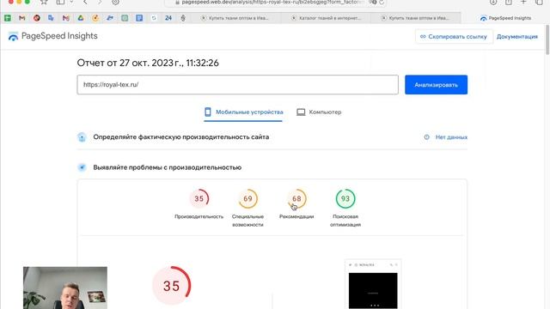Open the pinned Google Drive tab
Image resolution: width=550 pixels, height=309 pixels.
(81, 18)
